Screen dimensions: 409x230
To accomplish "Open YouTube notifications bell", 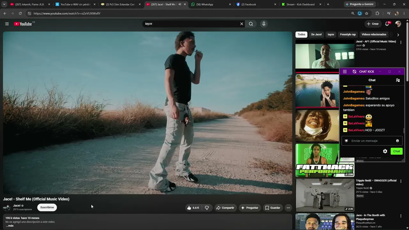I will pyautogui.click(x=387, y=24).
